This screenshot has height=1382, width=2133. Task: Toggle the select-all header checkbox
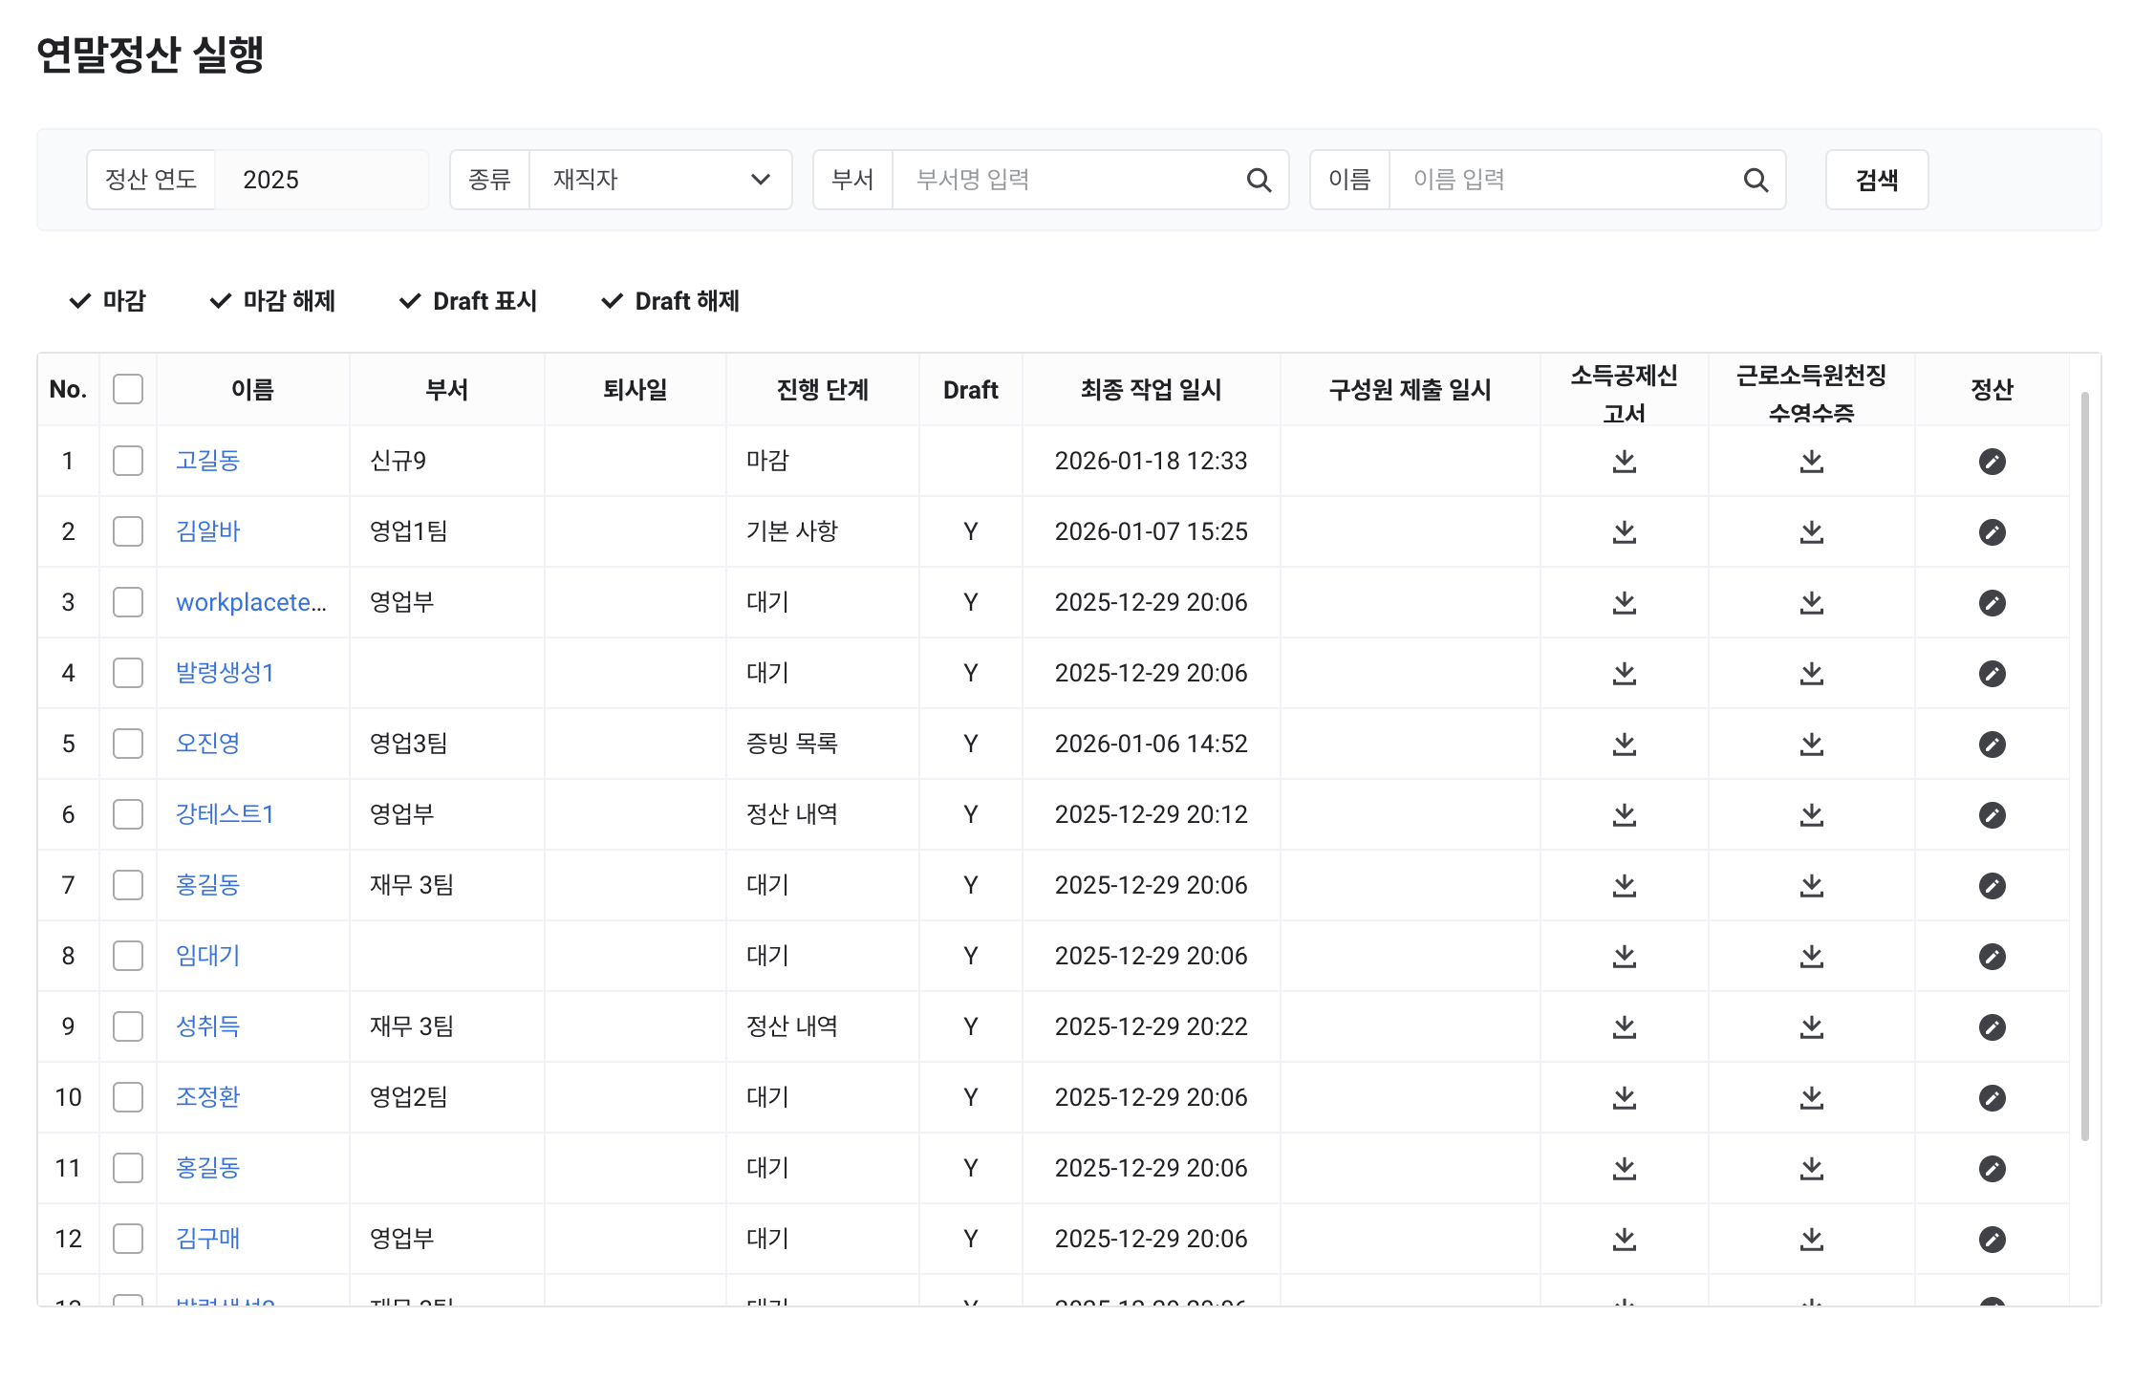(128, 390)
